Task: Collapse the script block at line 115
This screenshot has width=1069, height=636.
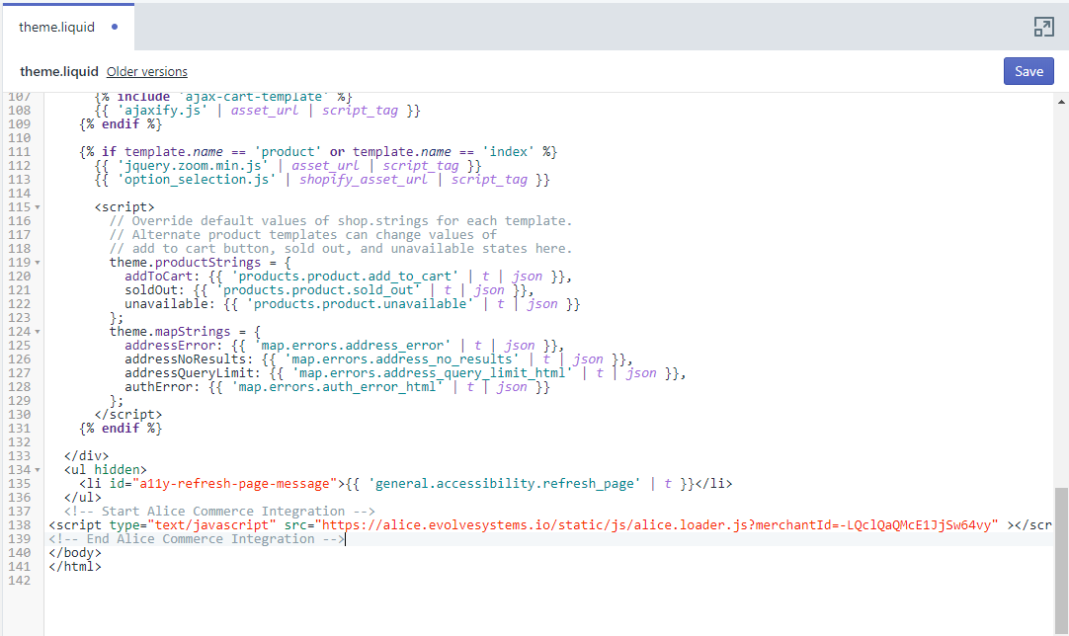Action: point(38,207)
